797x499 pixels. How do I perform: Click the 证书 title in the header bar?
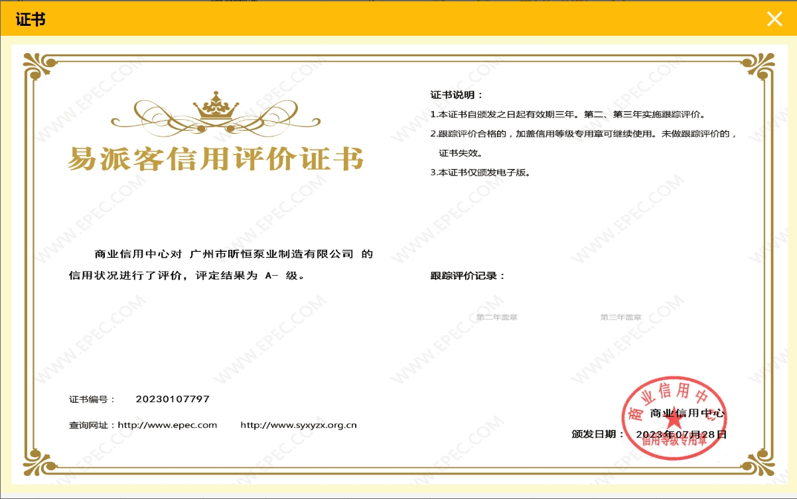31,19
